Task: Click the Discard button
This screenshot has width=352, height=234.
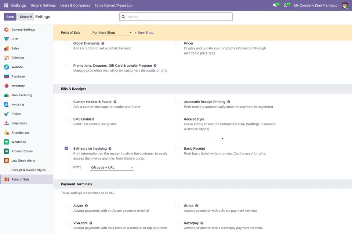Action: click(x=26, y=17)
